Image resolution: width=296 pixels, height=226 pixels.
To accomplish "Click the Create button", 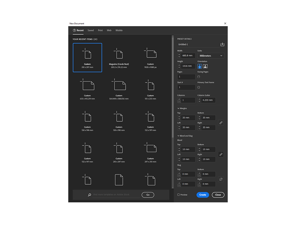I will click(203, 195).
